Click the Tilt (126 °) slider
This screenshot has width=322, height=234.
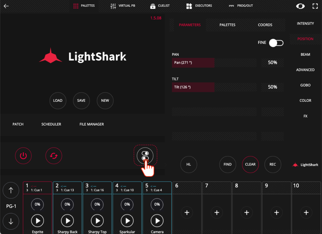tap(214, 87)
